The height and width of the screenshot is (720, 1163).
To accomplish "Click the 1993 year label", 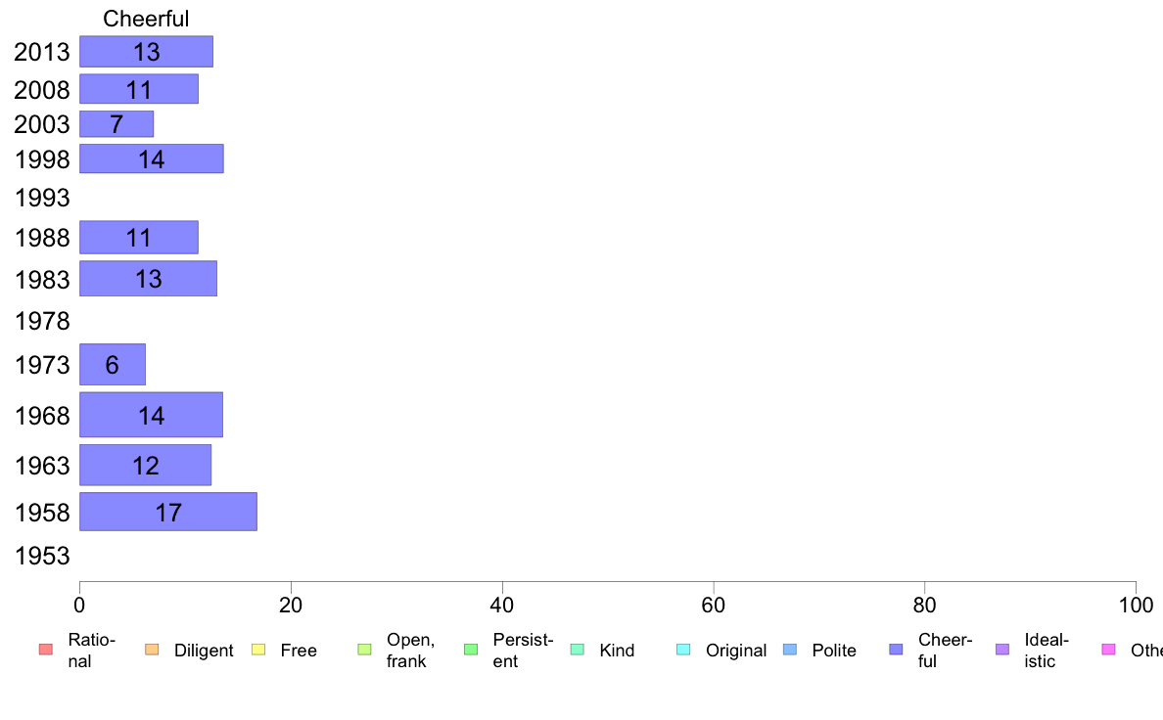I will coord(42,199).
